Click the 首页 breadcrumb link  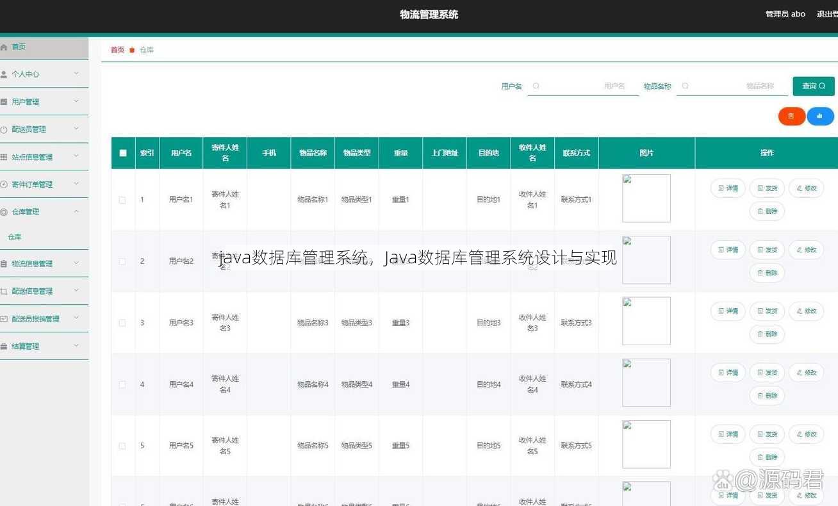tap(117, 50)
